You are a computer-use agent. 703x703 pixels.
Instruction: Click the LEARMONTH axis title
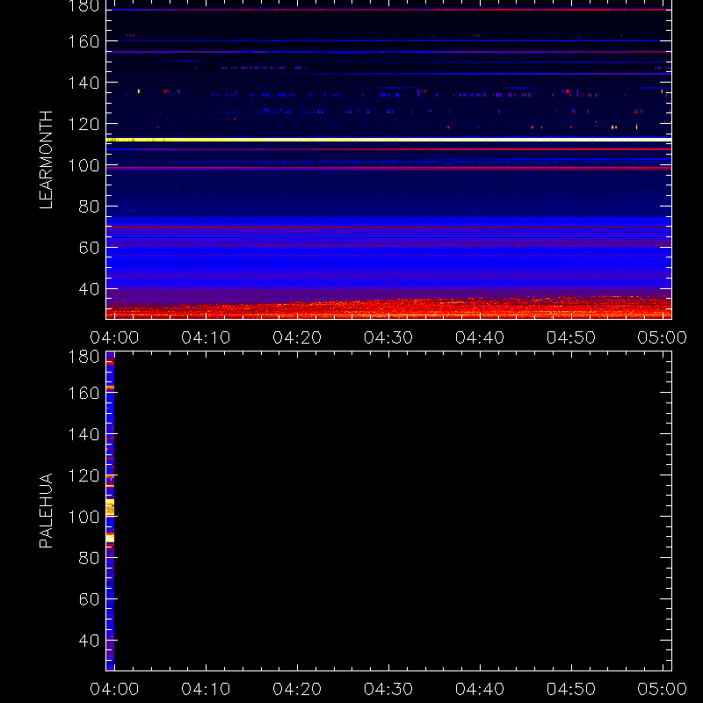click(46, 160)
